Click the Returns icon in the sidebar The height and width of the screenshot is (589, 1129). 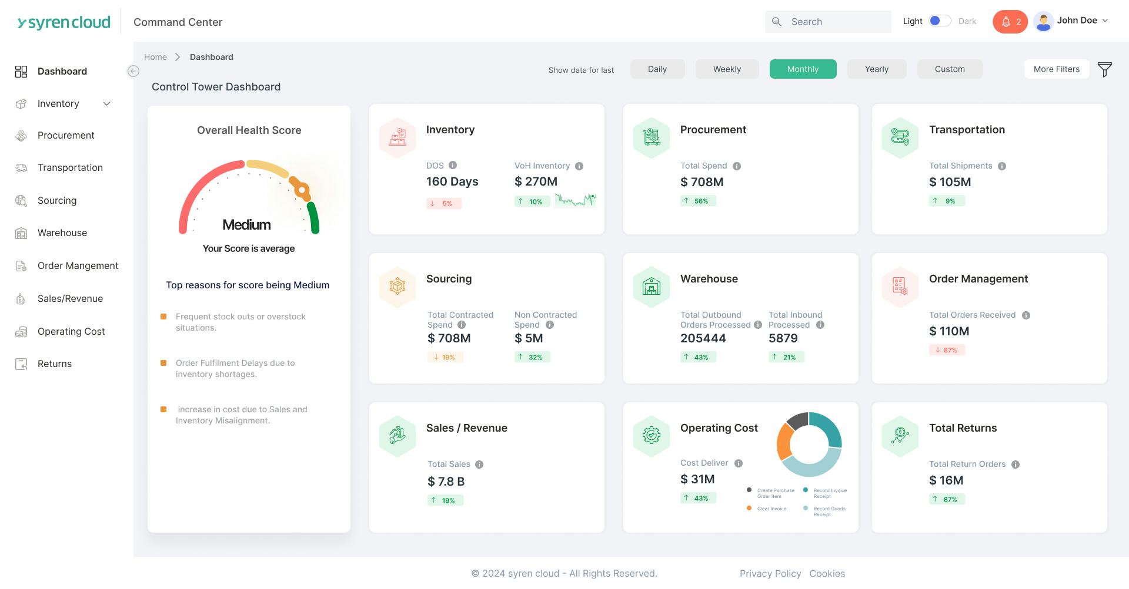[21, 364]
